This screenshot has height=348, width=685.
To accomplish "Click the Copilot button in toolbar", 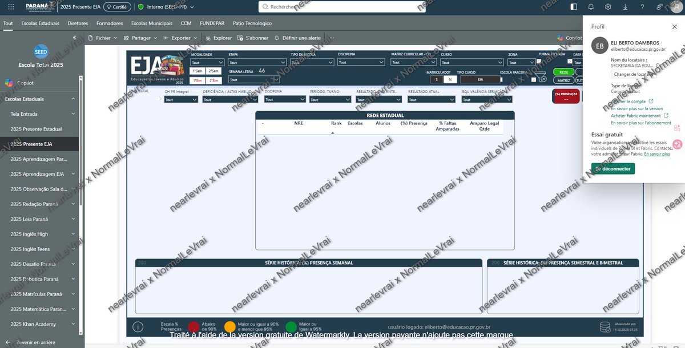I will click(x=570, y=38).
